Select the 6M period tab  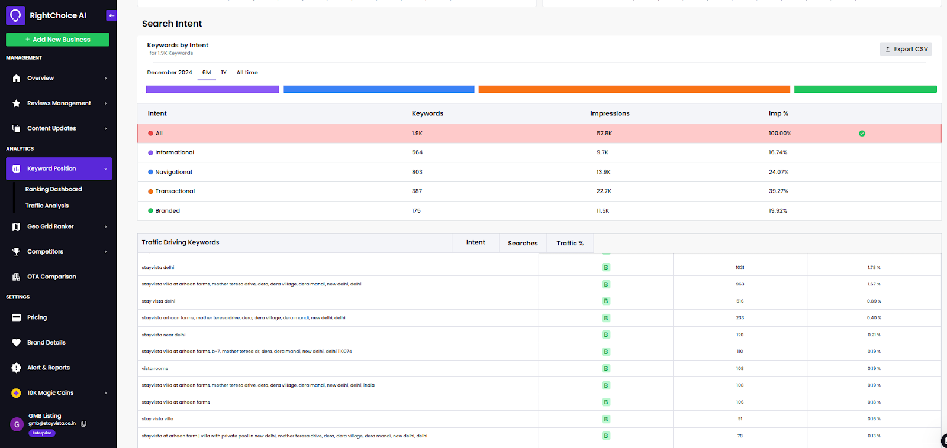click(207, 73)
